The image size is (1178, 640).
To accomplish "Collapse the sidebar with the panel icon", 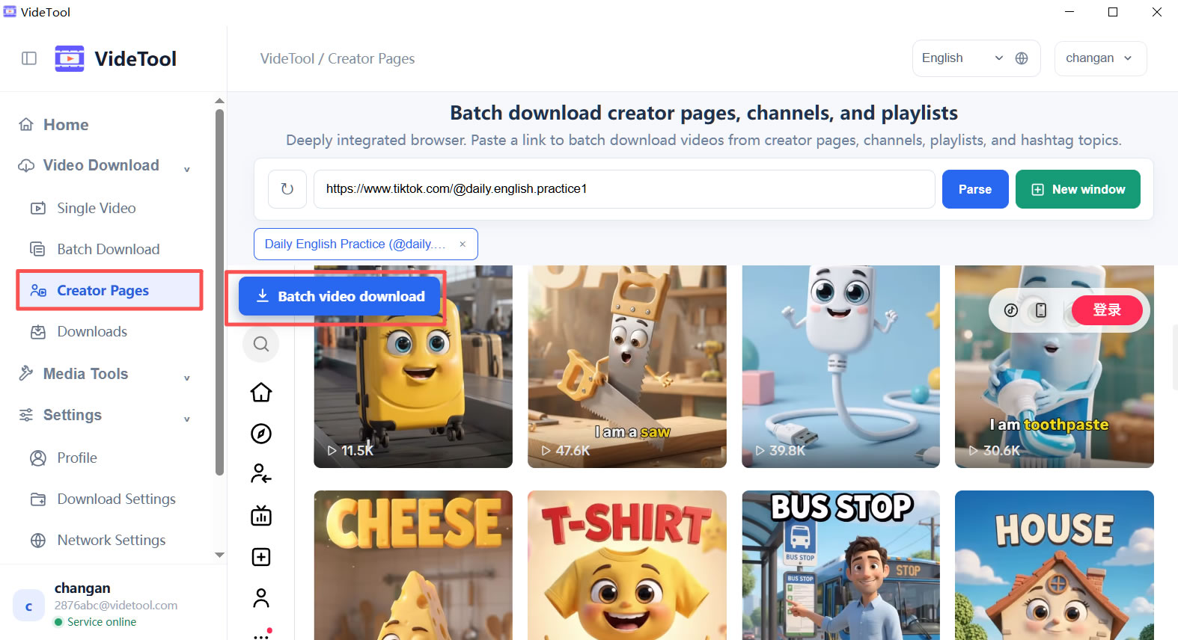I will 29,58.
